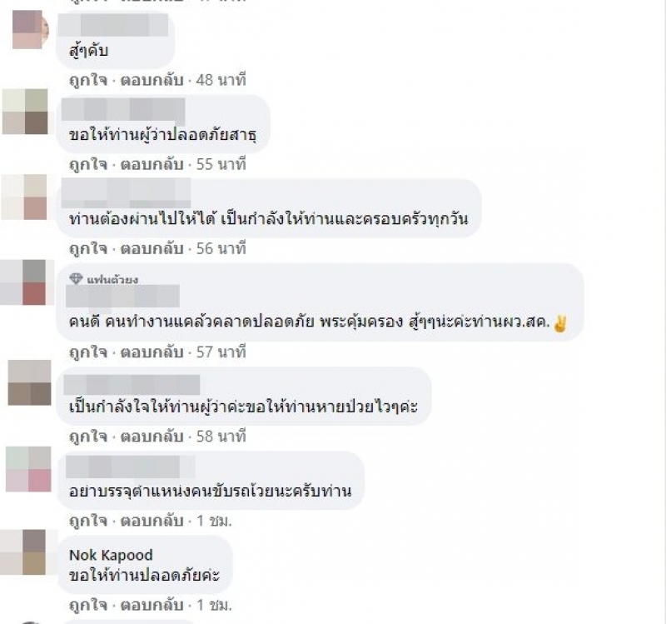666x624 pixels.
Task: Open the 48 นาที comment timestamp
Action: (221, 80)
